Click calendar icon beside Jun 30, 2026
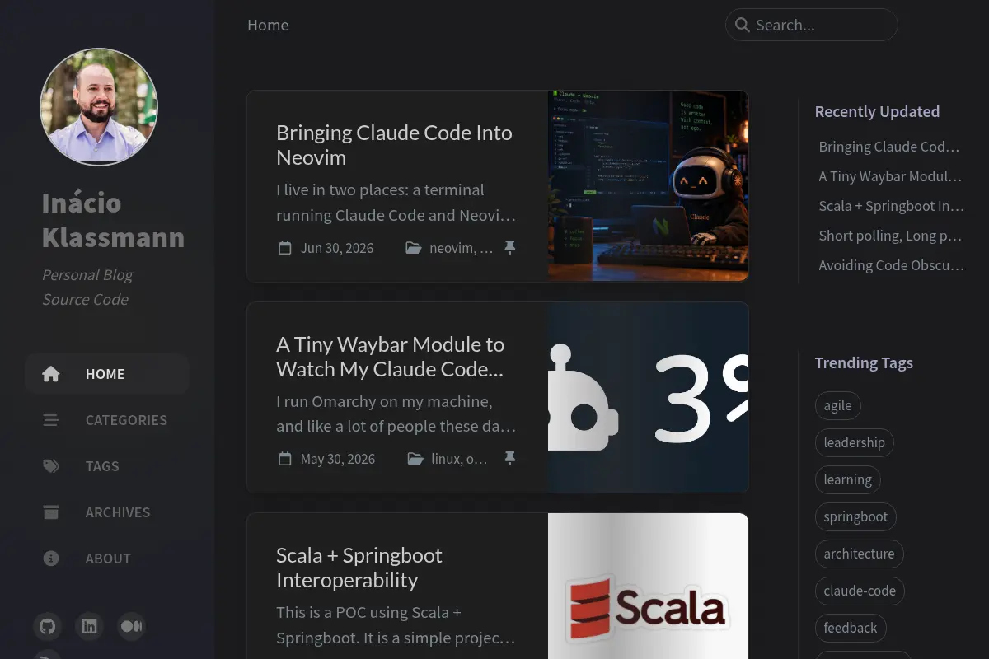989x659 pixels. pyautogui.click(x=285, y=248)
